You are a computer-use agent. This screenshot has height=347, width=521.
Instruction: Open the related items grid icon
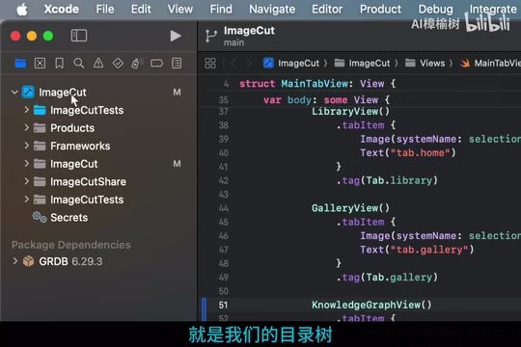210,63
